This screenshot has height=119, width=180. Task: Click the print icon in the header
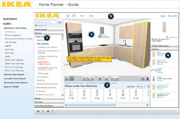(73, 16)
